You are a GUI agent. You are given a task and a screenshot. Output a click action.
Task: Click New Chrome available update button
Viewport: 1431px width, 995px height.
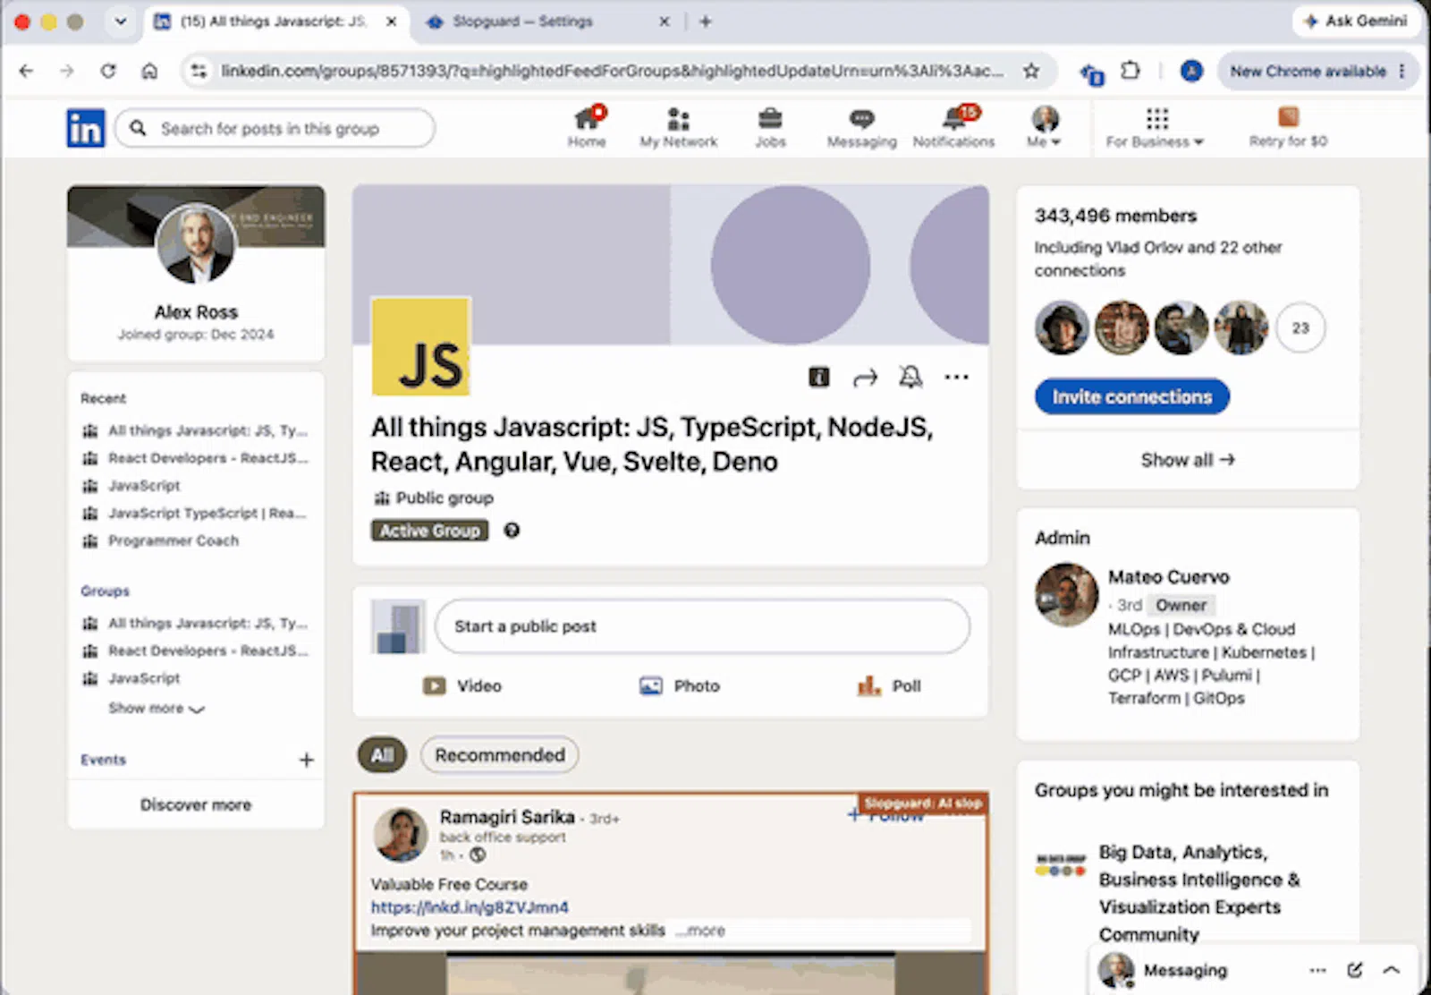1317,71
